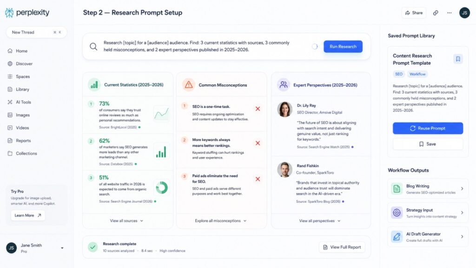Expand View all sources
The width and height of the screenshot is (476, 268).
pyautogui.click(x=126, y=221)
